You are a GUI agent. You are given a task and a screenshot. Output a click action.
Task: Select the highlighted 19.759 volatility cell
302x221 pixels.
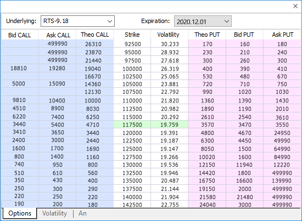click(x=169, y=124)
